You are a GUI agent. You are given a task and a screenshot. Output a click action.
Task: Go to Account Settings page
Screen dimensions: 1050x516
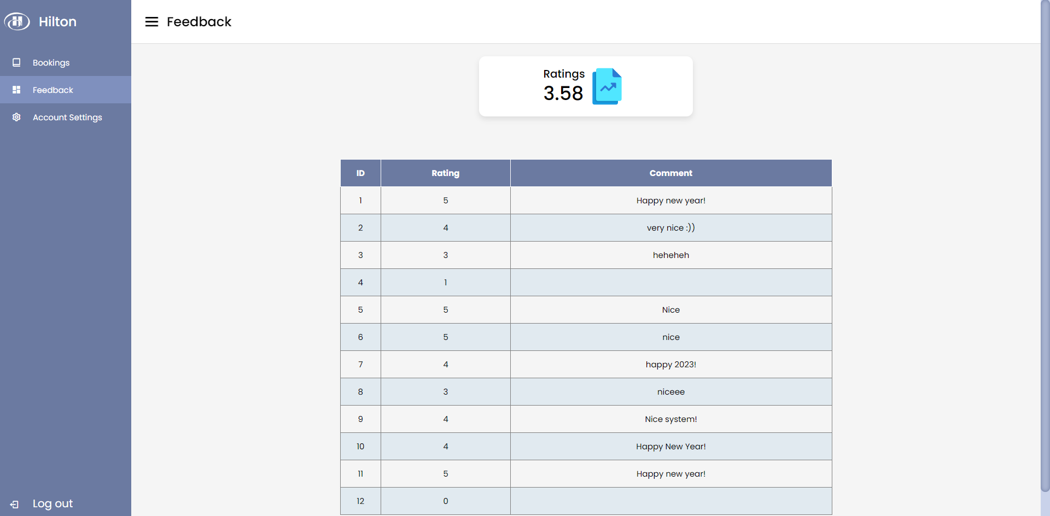[x=67, y=118]
